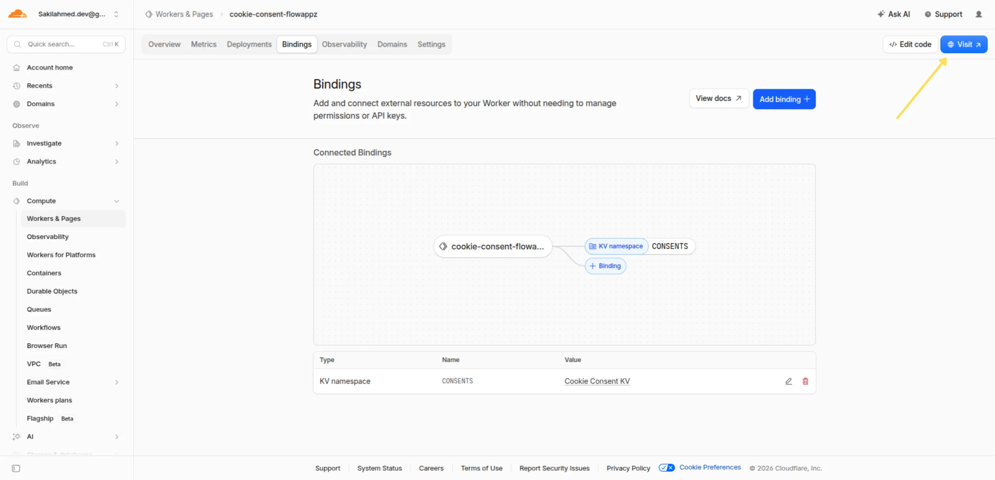Click the search magnifier icon

[17, 44]
